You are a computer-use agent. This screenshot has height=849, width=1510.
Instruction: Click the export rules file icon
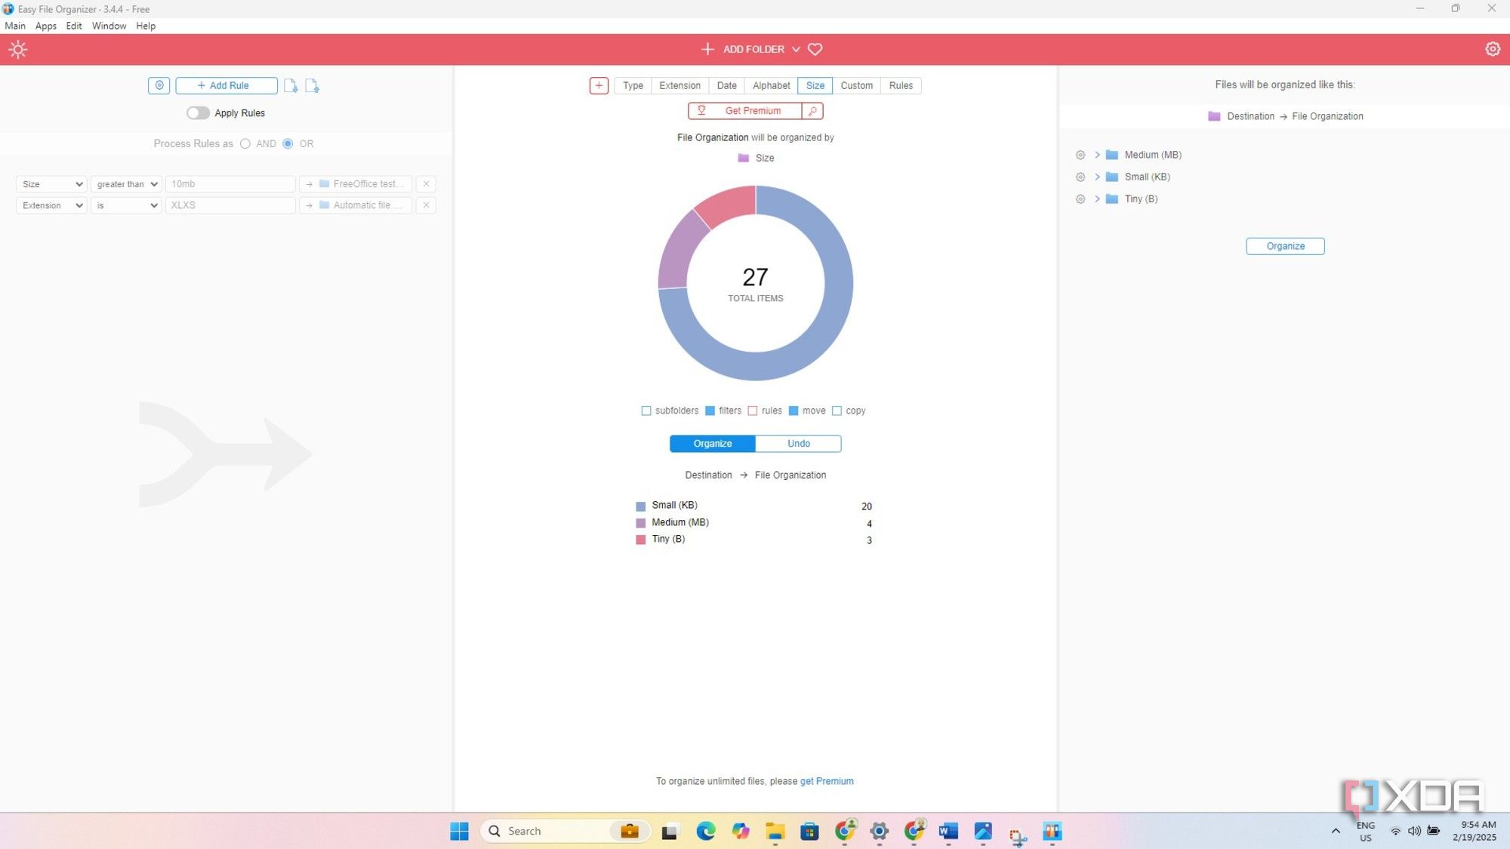[312, 86]
